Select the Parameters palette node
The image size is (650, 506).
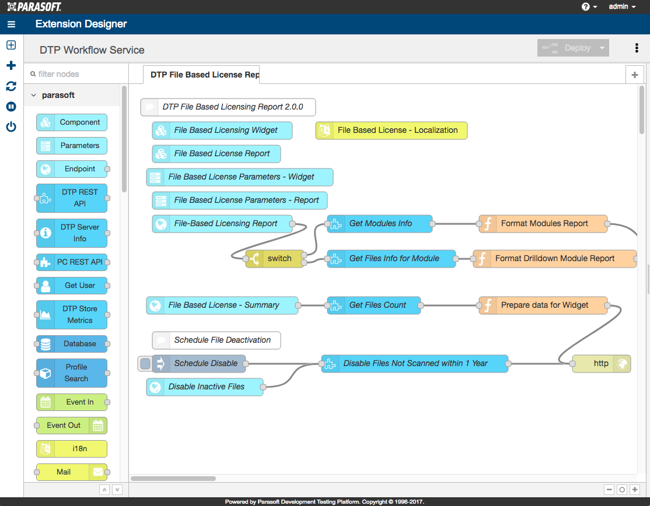(72, 146)
